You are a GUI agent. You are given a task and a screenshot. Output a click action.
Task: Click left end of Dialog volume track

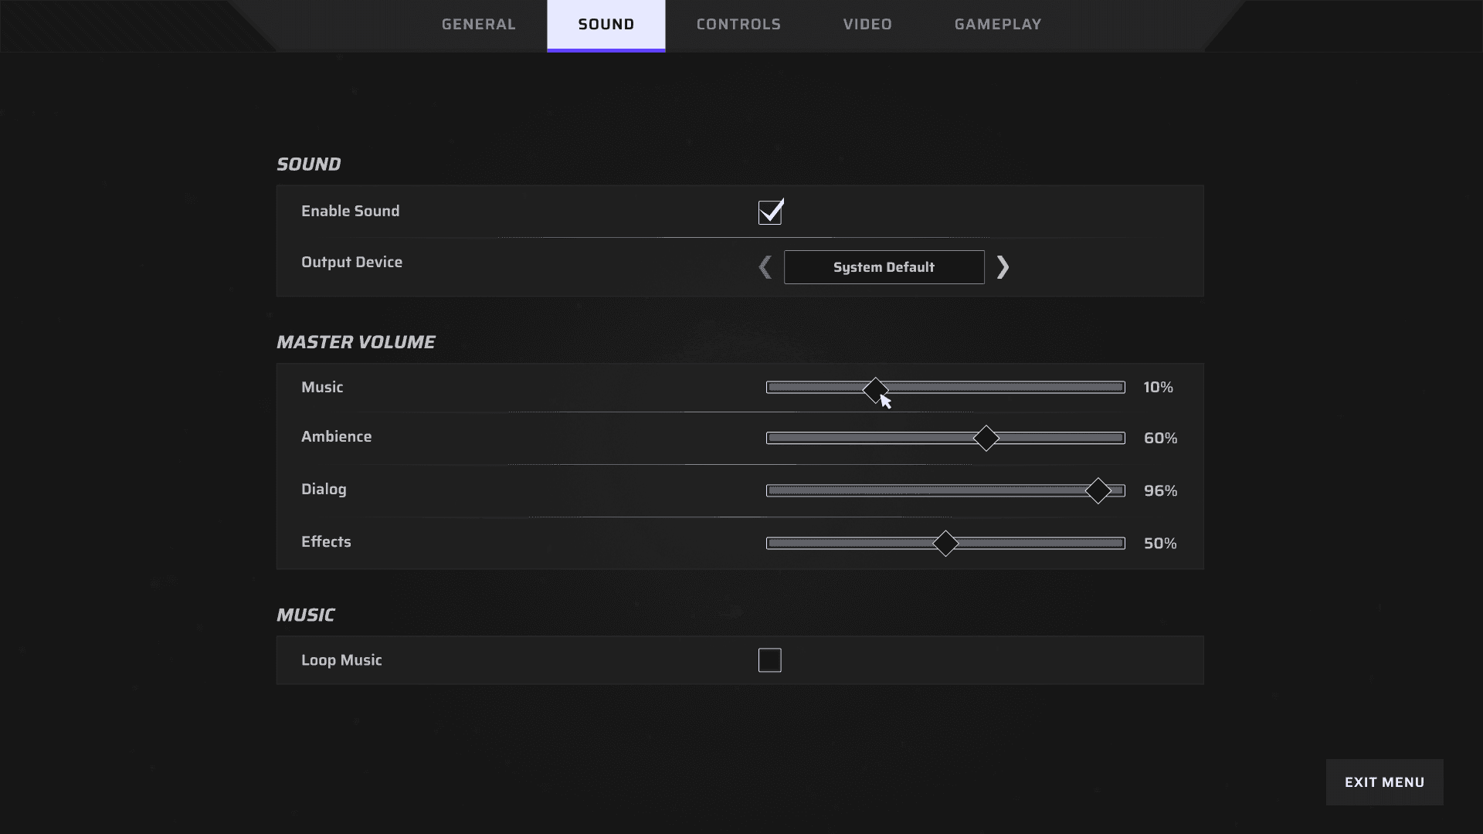click(772, 490)
